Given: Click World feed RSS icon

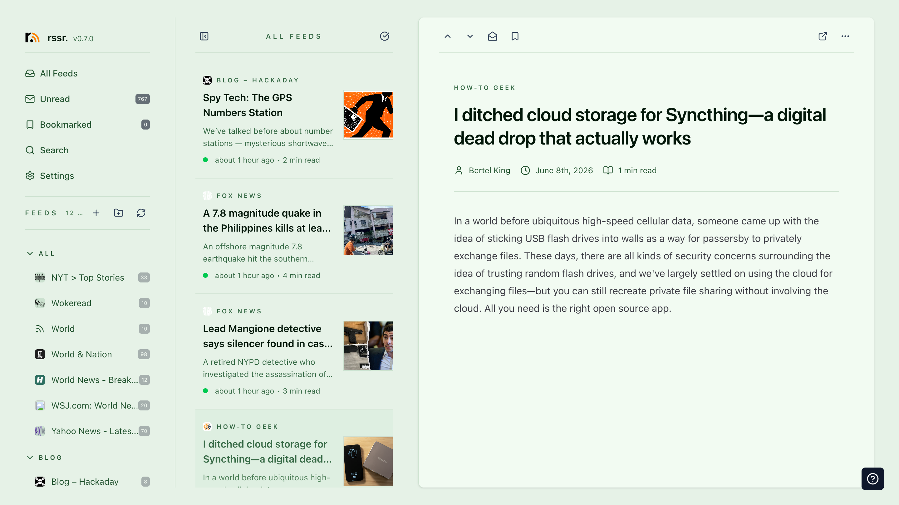Looking at the screenshot, I should [x=40, y=329].
